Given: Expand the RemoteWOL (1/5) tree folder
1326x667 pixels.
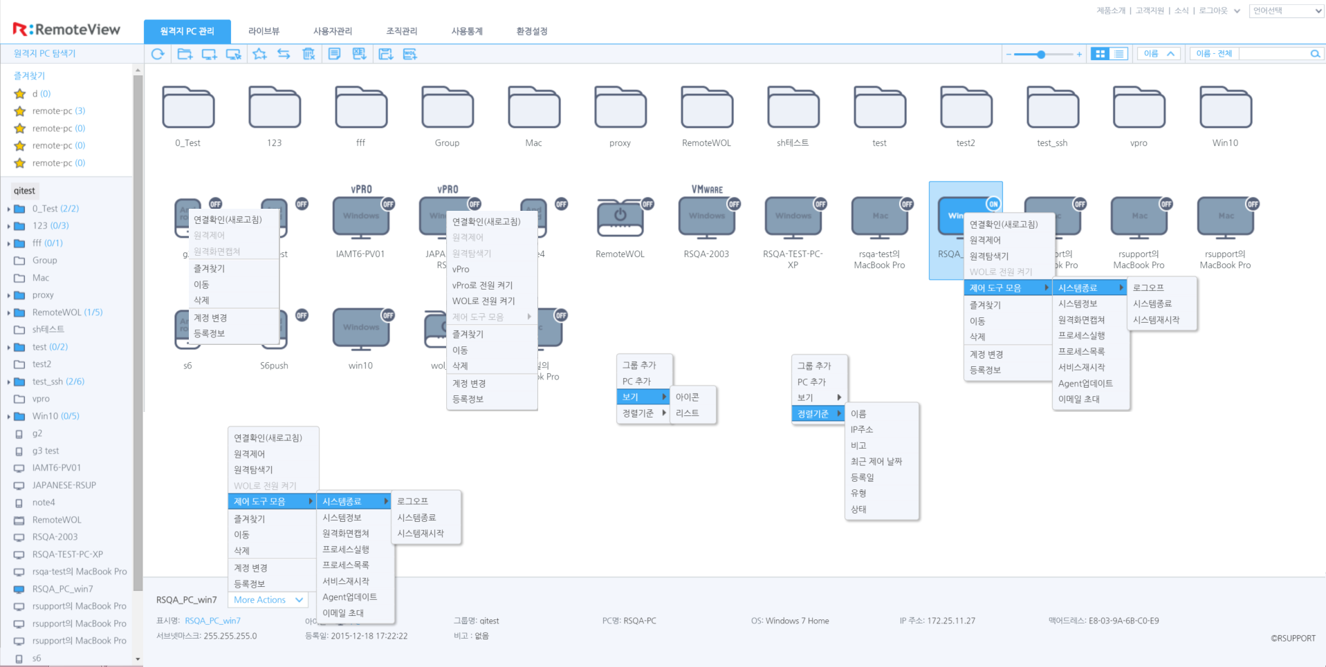Looking at the screenshot, I should [x=8, y=312].
